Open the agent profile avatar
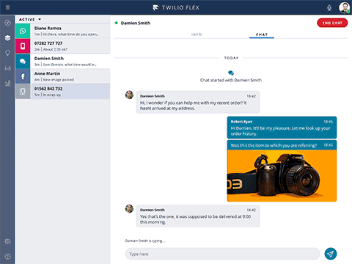This screenshot has width=352, height=264. pos(344,7)
